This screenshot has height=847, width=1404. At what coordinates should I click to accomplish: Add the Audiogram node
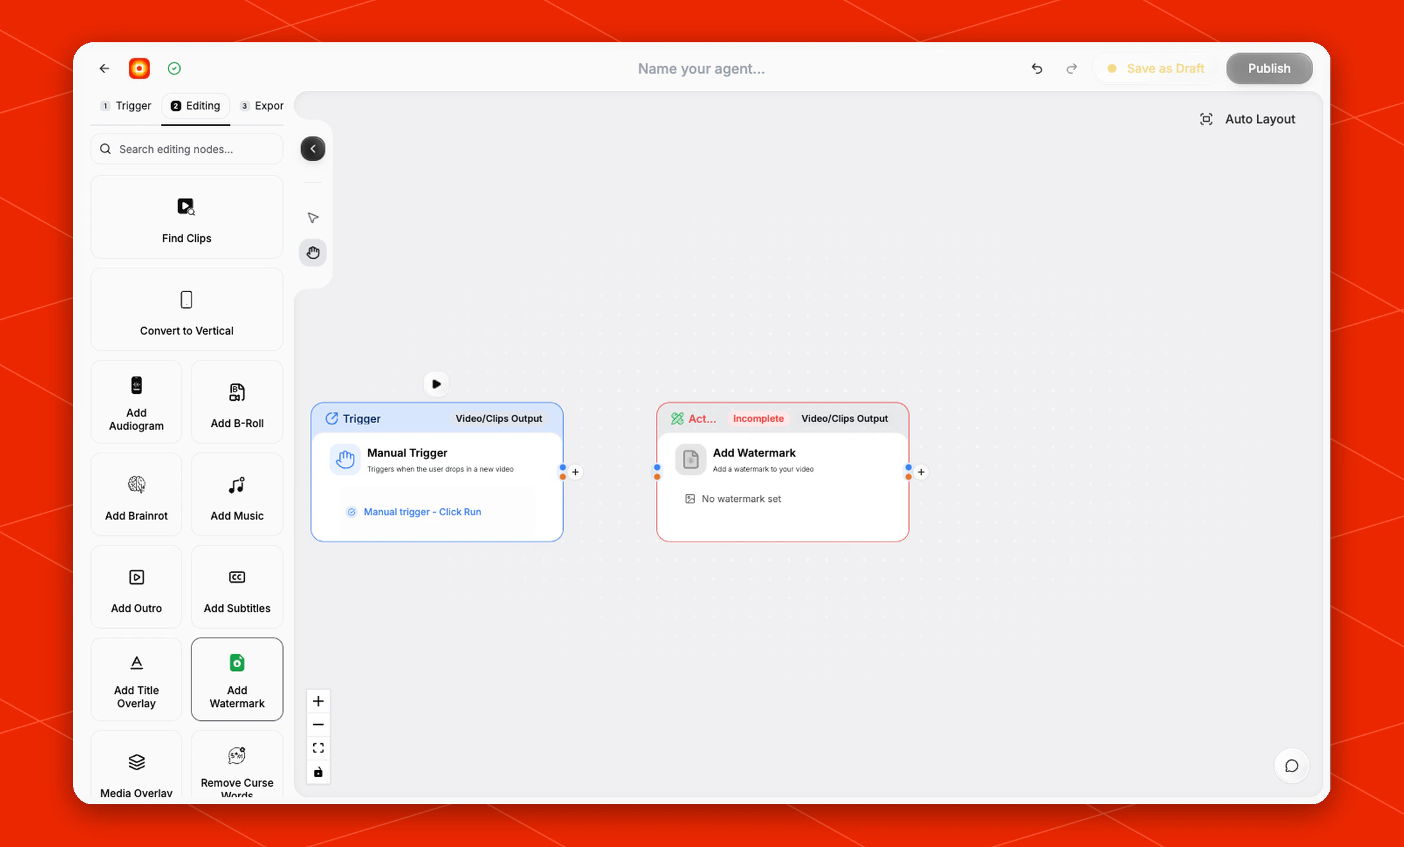[136, 402]
